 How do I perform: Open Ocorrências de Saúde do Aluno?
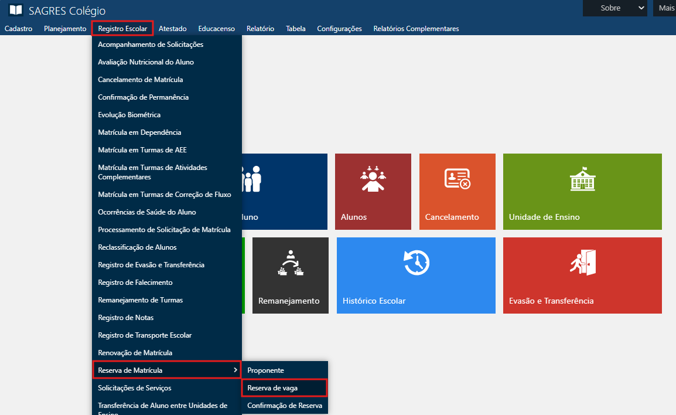tap(167, 212)
